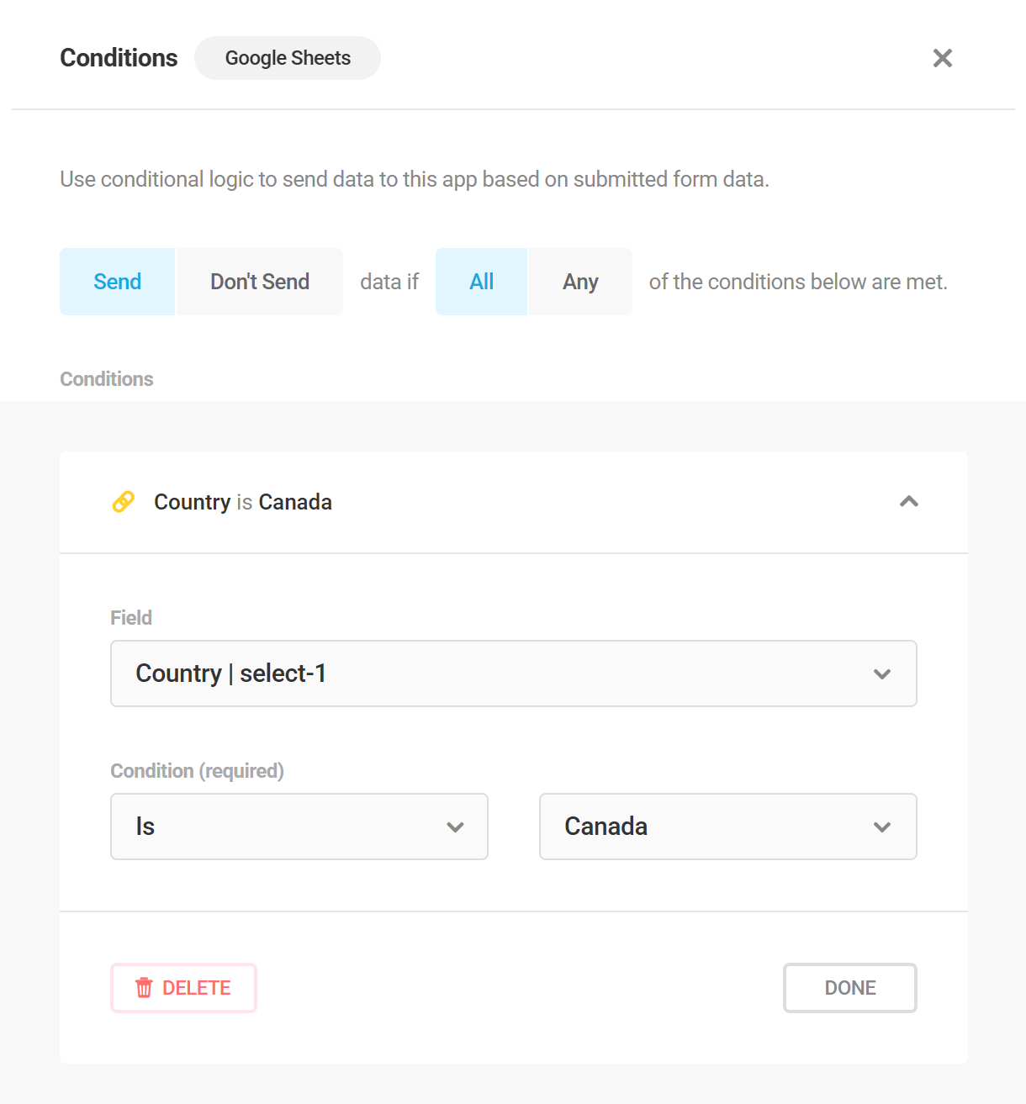Choose Any conditions match
This screenshot has width=1026, height=1104.
[x=580, y=282]
